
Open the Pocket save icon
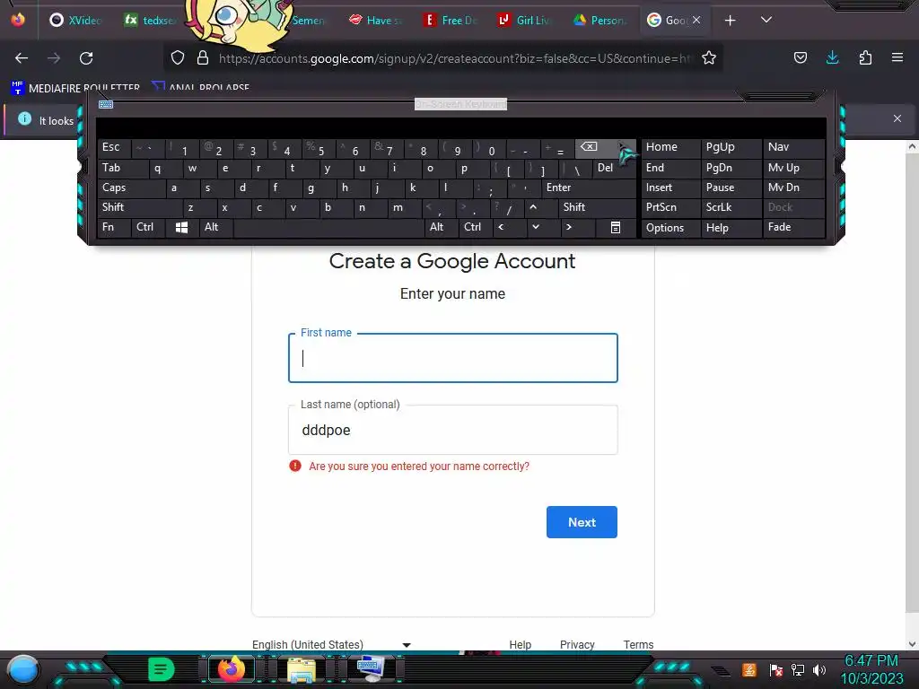801,57
